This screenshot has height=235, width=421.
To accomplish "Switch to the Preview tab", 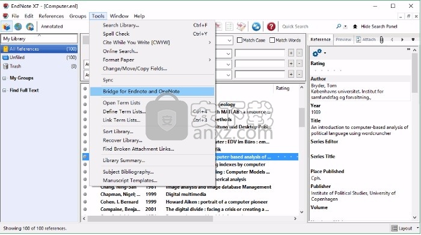I will pyautogui.click(x=343, y=40).
